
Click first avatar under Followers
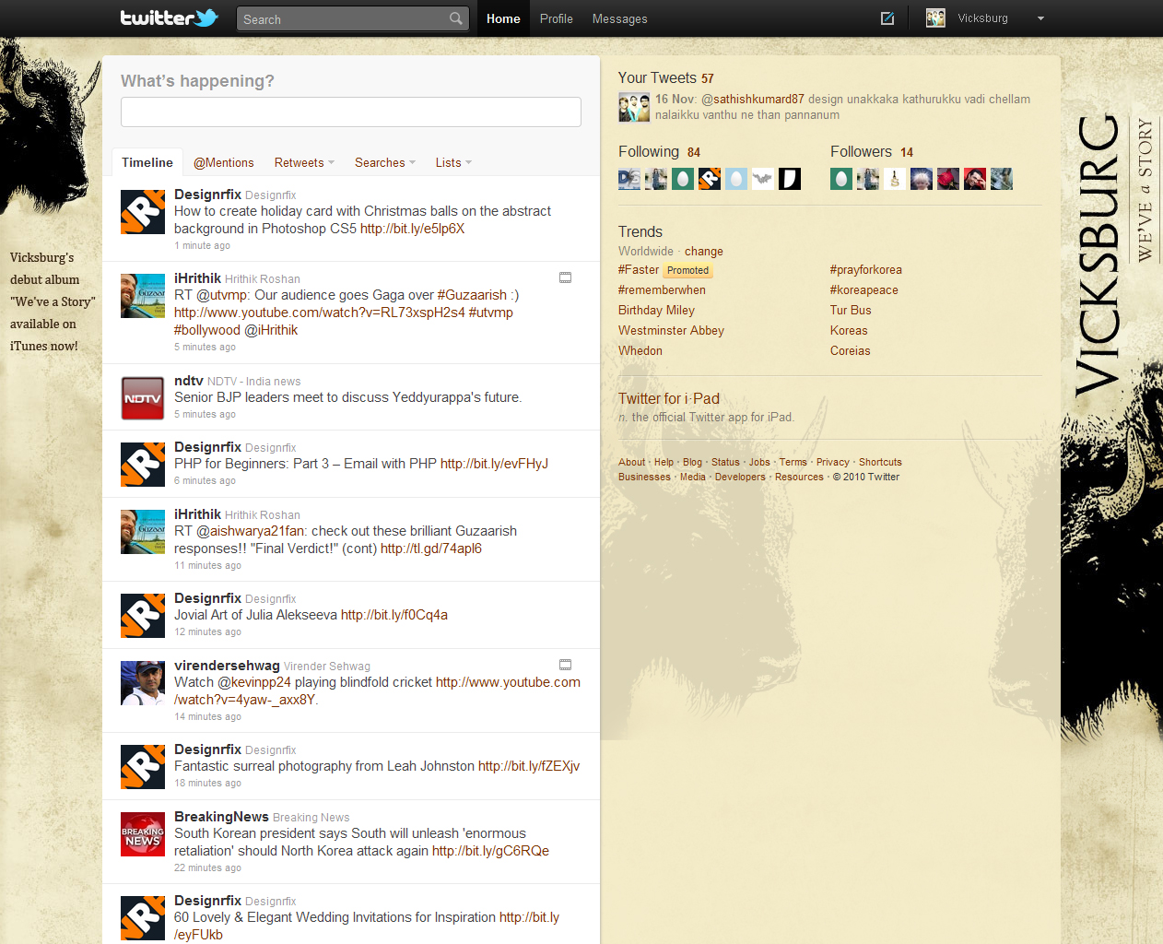click(841, 179)
